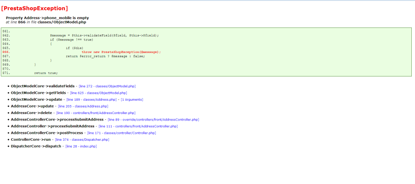Click the 'if ($message !== true)' code line
The image size is (415, 184).
point(71,40)
